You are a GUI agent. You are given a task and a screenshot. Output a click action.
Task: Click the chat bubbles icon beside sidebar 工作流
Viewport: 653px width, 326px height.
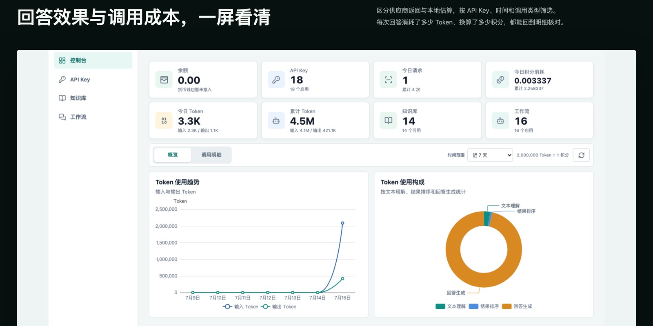(x=62, y=117)
